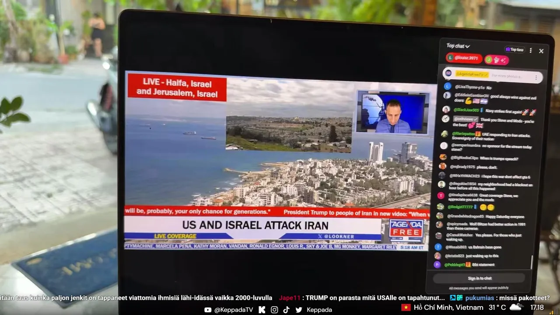Click the cloud weather icon
The image size is (560, 315).
(x=516, y=307)
